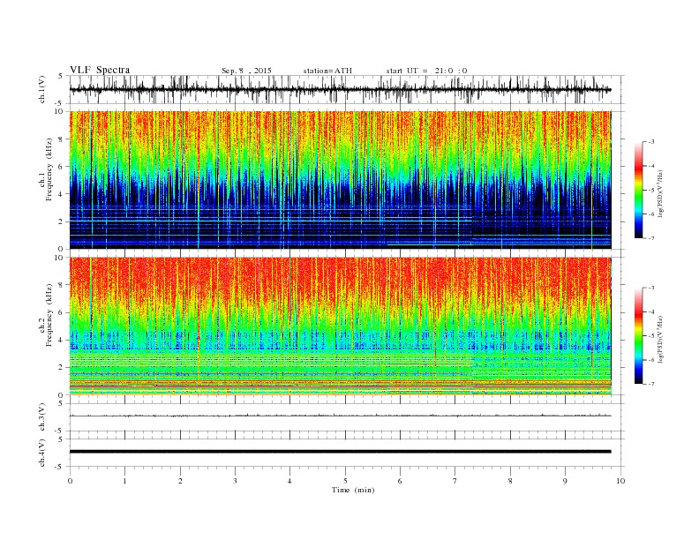Click the thick black ch.4 waveform band
Image resolution: width=699 pixels, height=540 pixels.
pyautogui.click(x=340, y=452)
